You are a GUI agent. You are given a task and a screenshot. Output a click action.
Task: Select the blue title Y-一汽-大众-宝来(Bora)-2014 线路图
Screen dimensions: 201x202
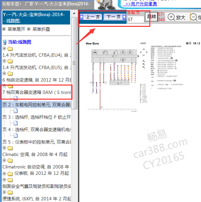pos(36,17)
